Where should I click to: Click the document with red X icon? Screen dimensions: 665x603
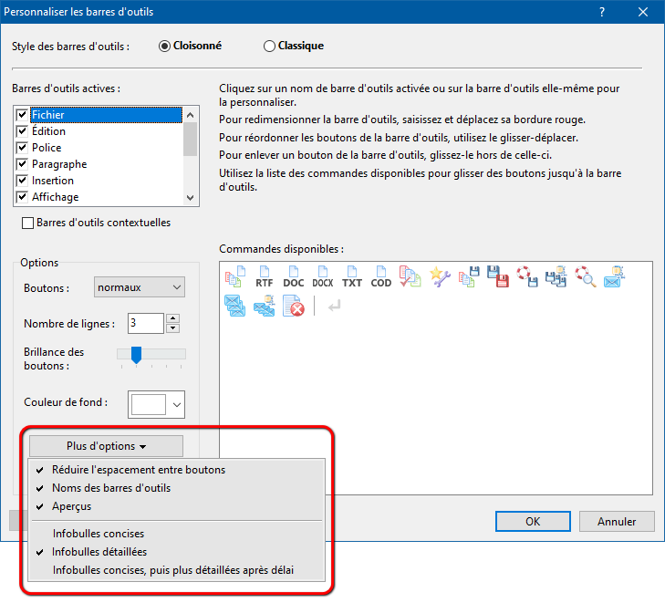pyautogui.click(x=294, y=306)
